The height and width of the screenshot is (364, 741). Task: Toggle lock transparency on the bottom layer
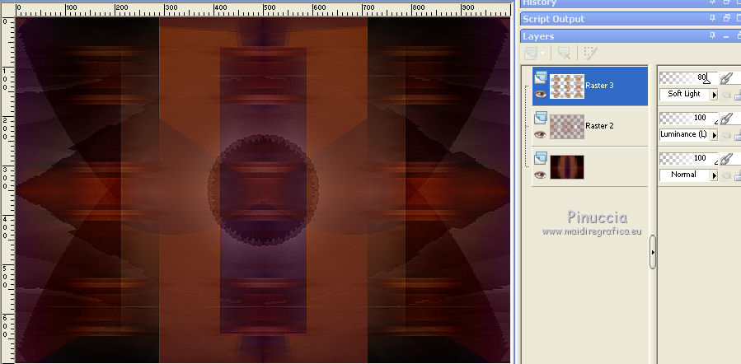[737, 175]
